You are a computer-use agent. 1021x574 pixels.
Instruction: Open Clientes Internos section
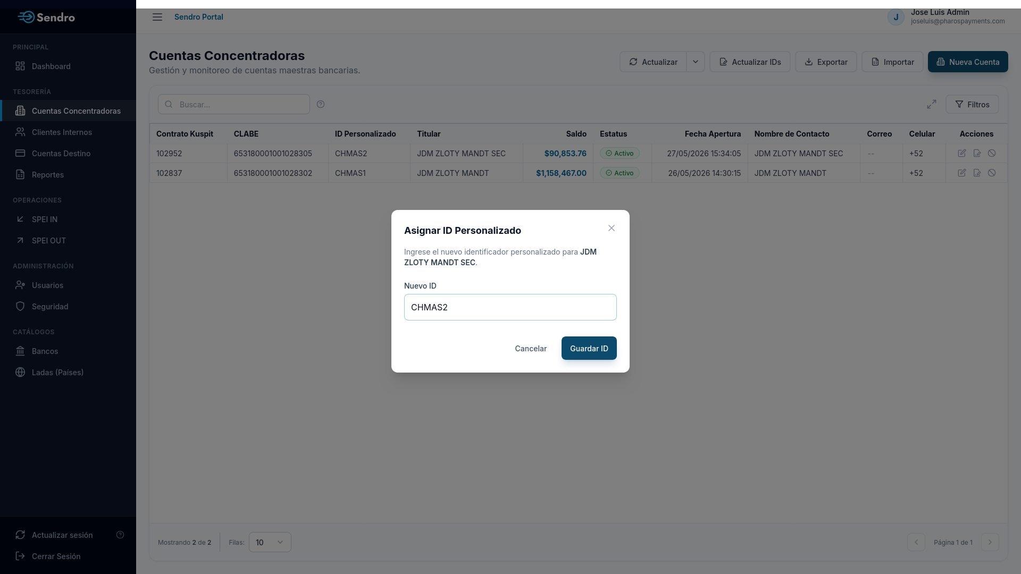pyautogui.click(x=68, y=132)
